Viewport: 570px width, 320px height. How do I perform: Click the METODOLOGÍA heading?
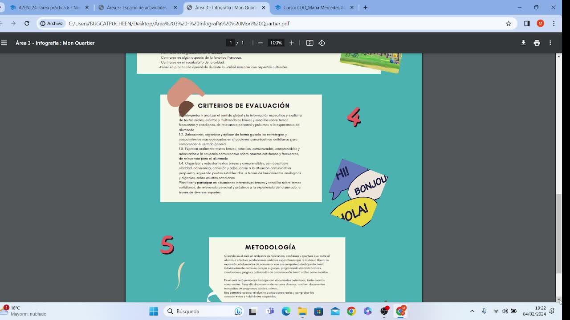pos(270,247)
